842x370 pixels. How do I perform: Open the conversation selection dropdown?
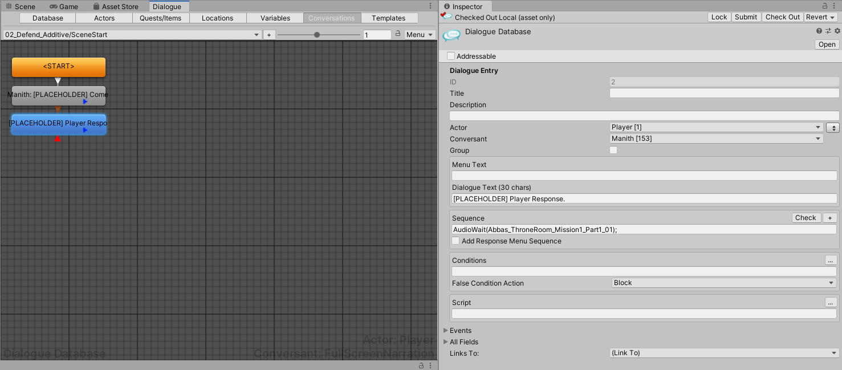132,34
